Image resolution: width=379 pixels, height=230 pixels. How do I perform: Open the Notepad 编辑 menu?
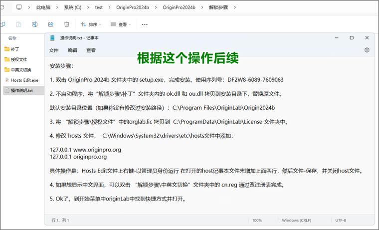tap(72, 50)
